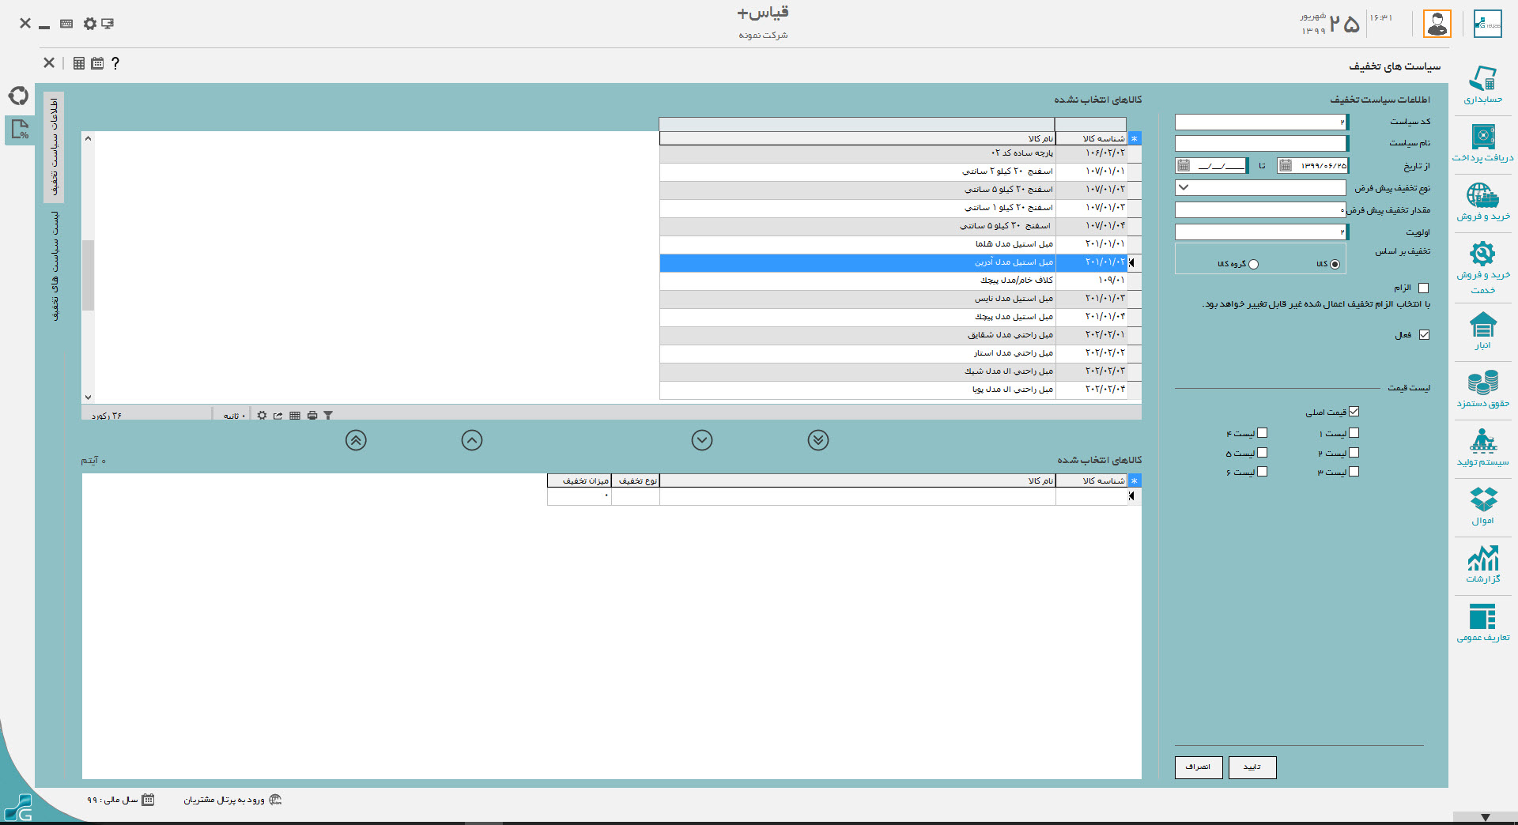Print the unselected items grid

click(x=312, y=416)
